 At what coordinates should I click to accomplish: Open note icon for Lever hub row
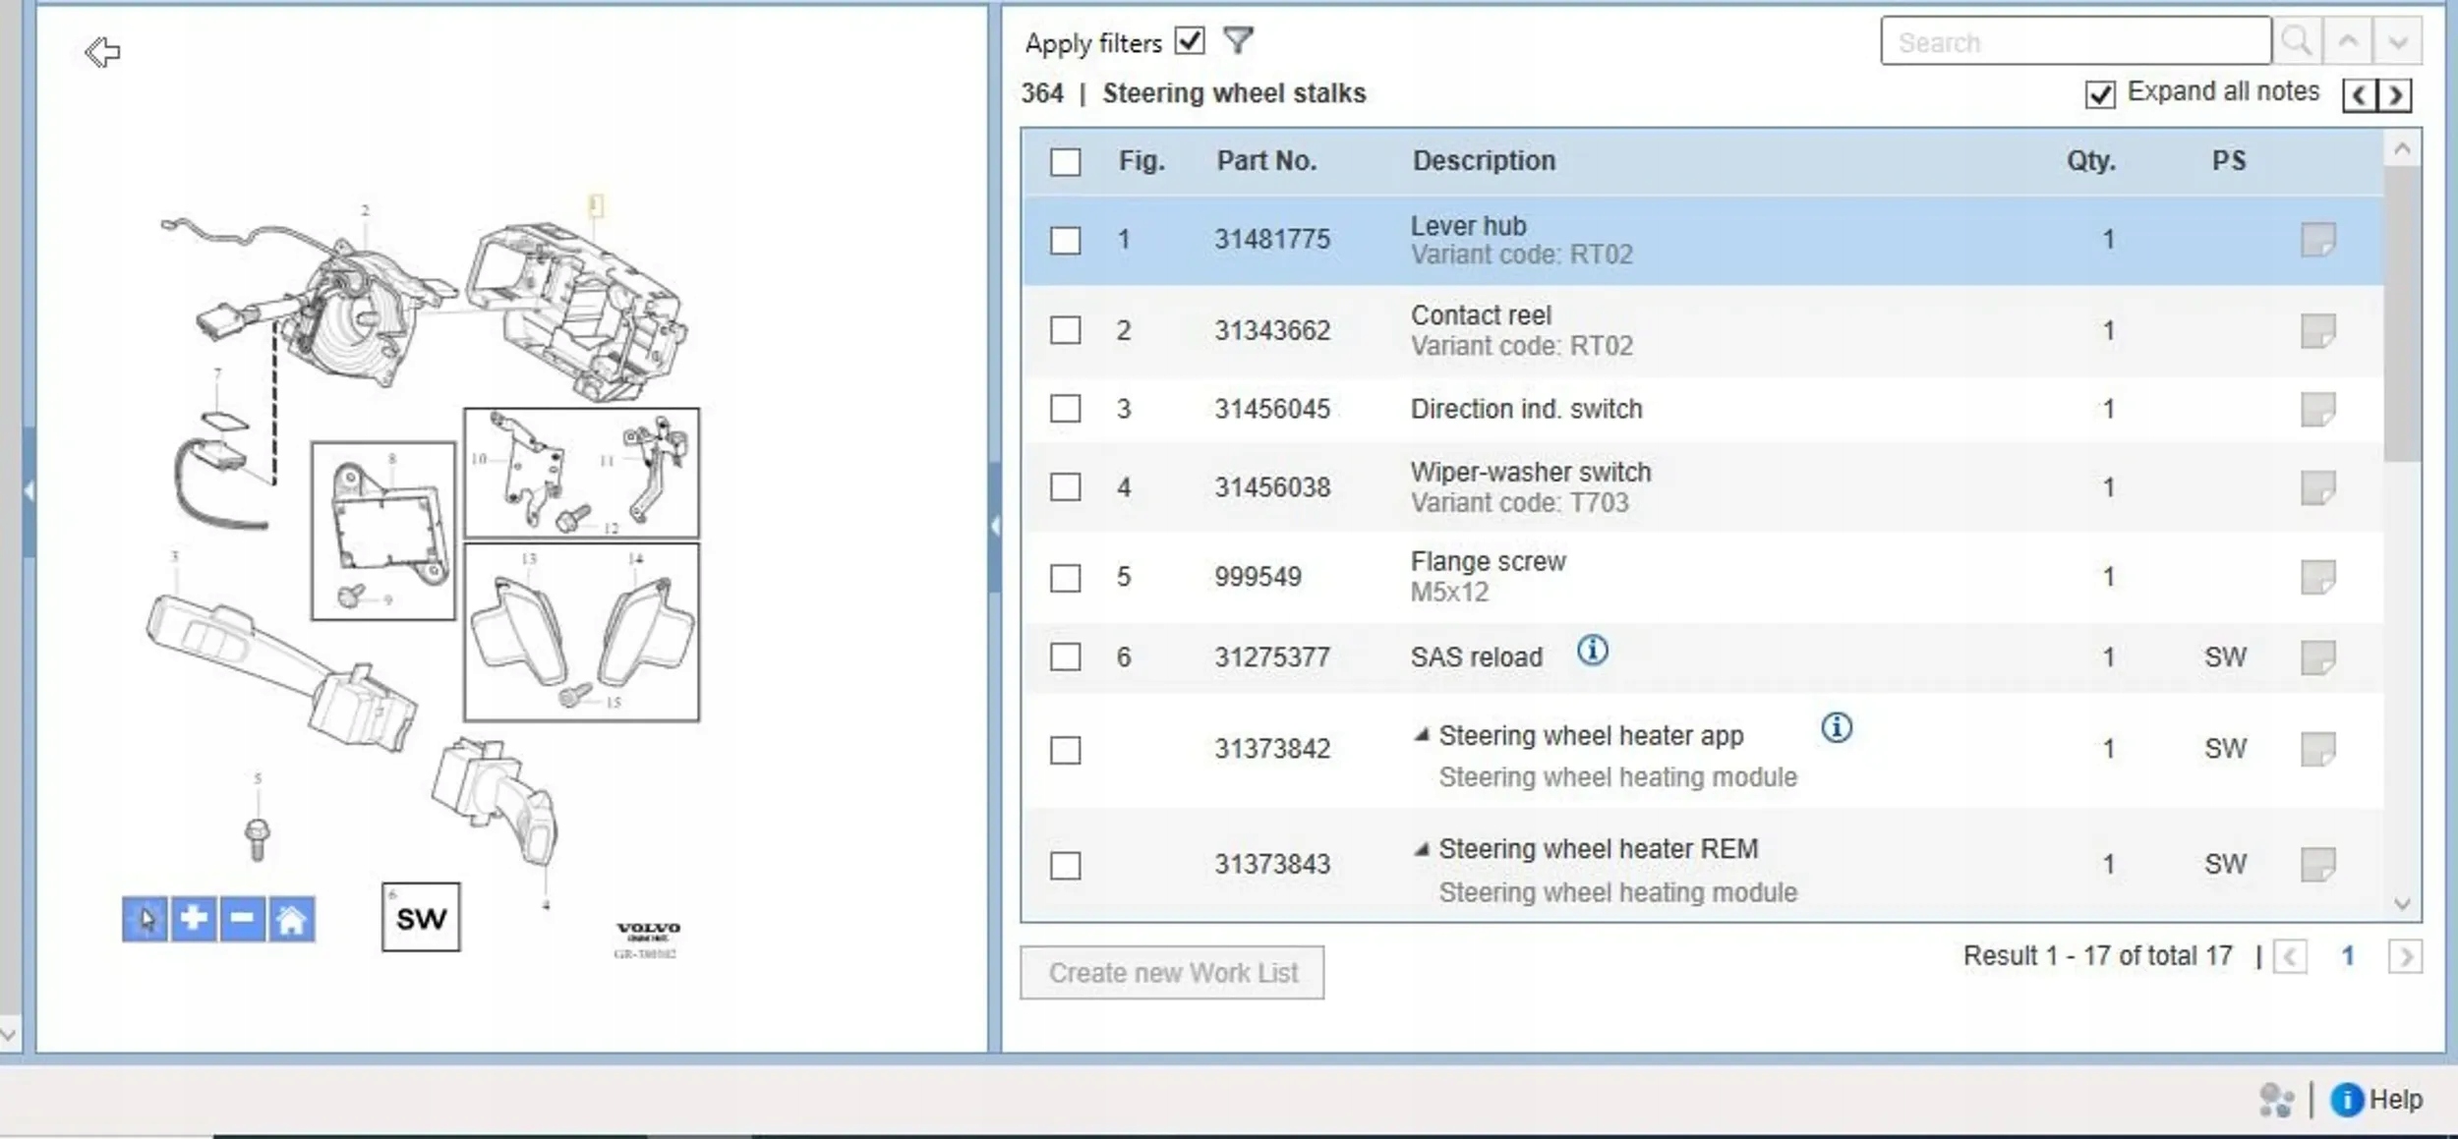2317,240
